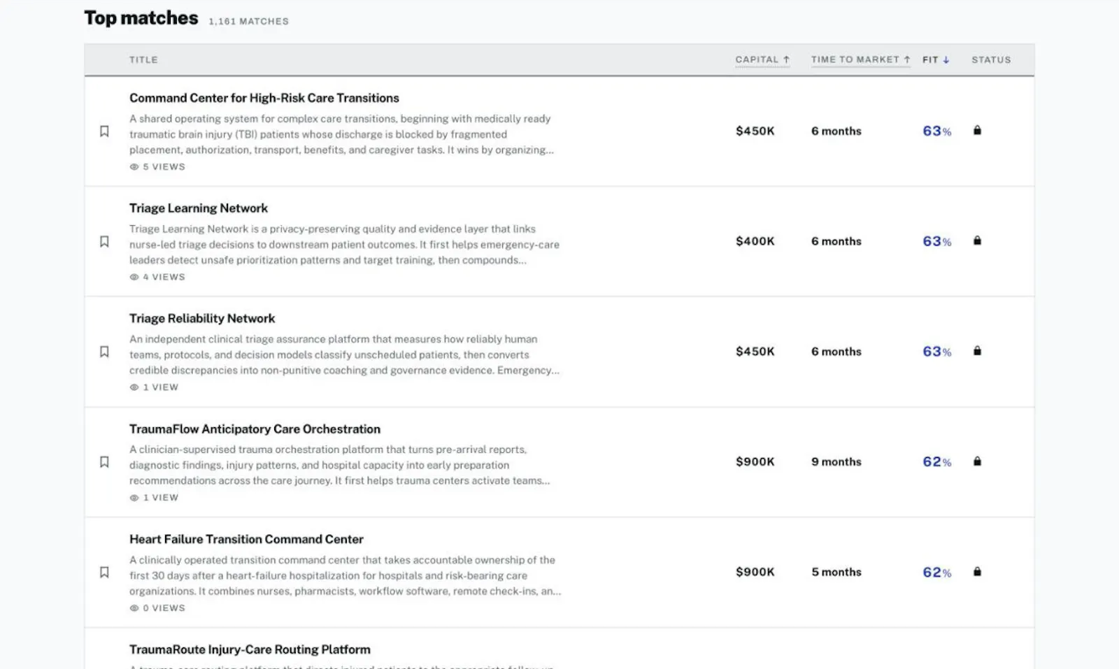This screenshot has width=1119, height=669.
Task: Click eye icon beside 5 VIEWS
Action: coord(134,167)
